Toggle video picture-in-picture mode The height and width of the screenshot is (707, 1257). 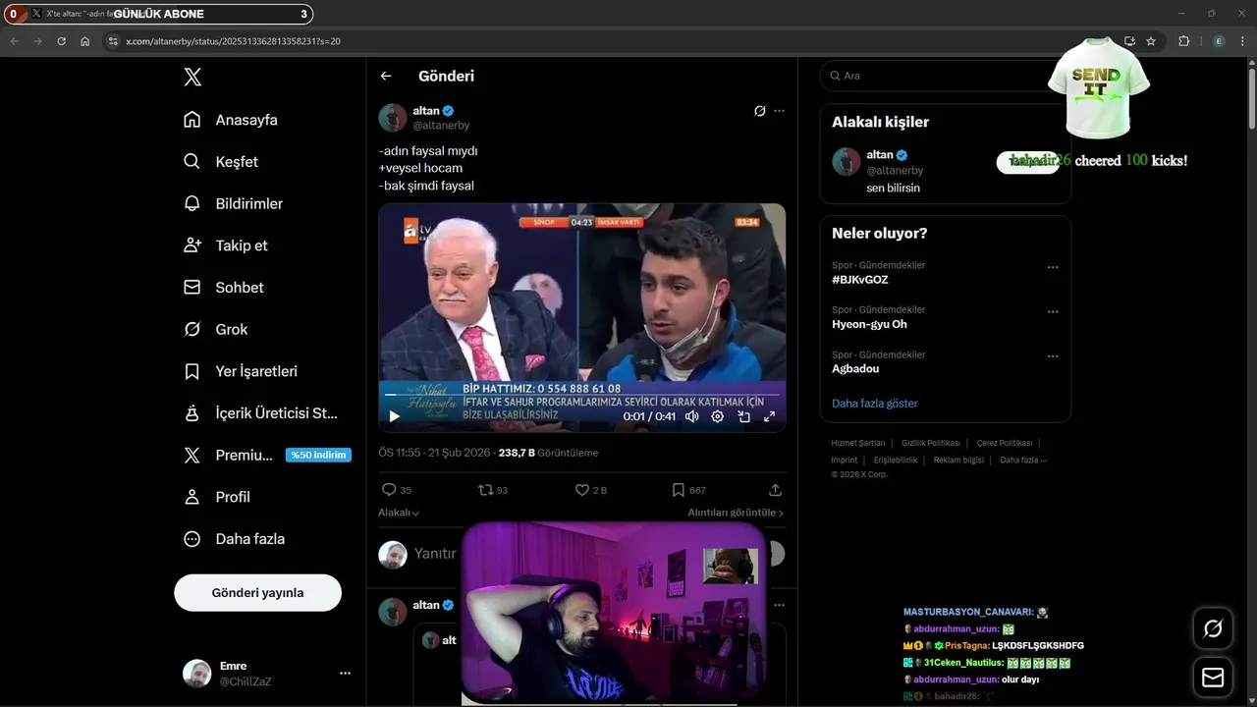click(743, 416)
